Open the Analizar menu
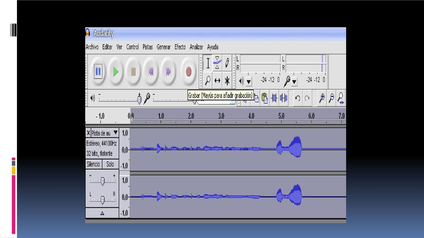424x238 pixels. coord(196,47)
